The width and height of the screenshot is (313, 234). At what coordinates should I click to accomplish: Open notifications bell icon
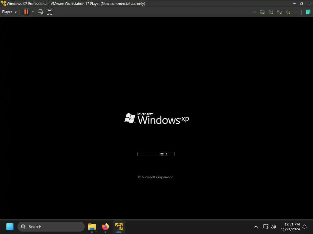[304, 227]
